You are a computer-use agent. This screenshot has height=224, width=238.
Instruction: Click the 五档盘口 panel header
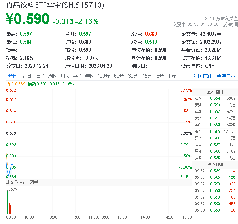215,91
